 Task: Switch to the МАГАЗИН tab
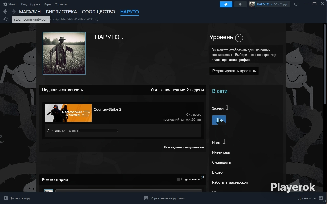[x=30, y=12]
